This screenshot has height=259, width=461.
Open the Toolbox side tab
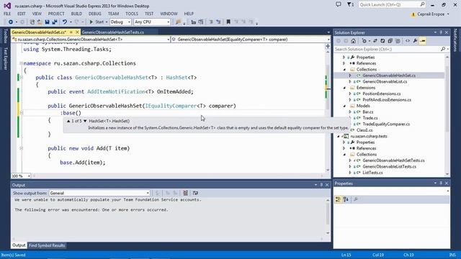coord(5,36)
